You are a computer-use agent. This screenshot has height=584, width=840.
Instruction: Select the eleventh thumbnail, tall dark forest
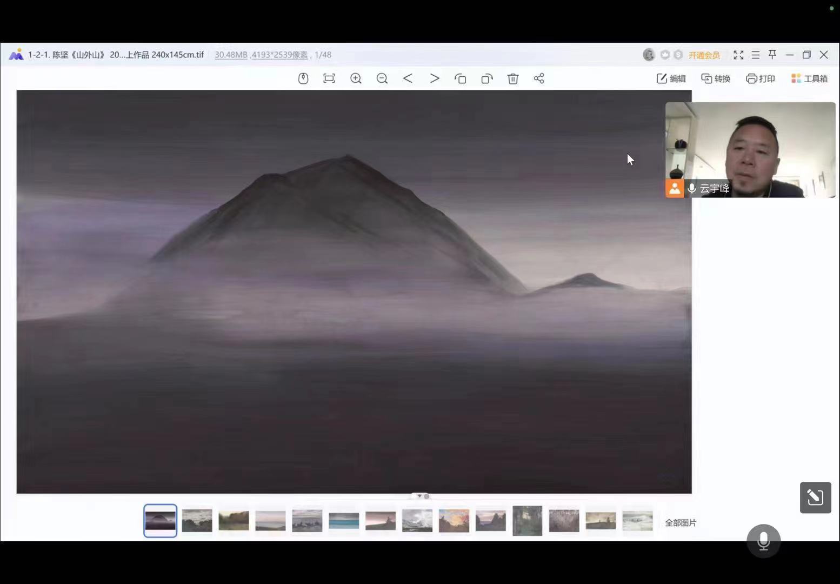click(x=528, y=521)
